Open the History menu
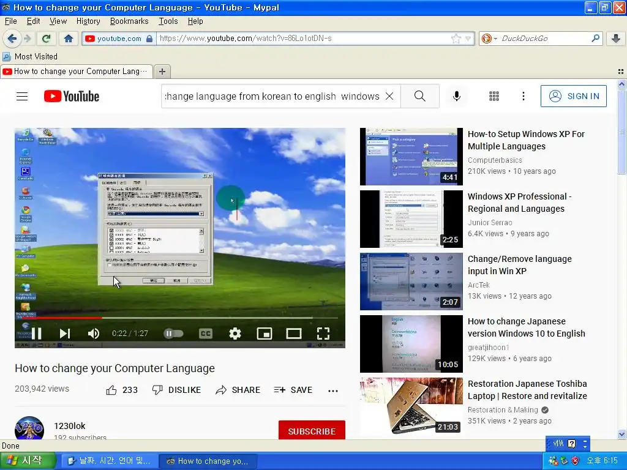Viewport: 627px width, 470px height. [88, 21]
